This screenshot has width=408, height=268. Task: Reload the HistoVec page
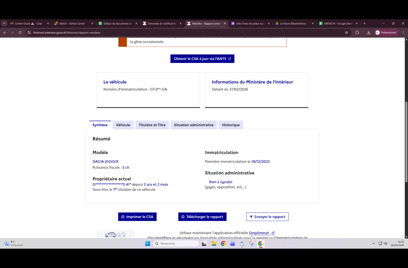20,33
